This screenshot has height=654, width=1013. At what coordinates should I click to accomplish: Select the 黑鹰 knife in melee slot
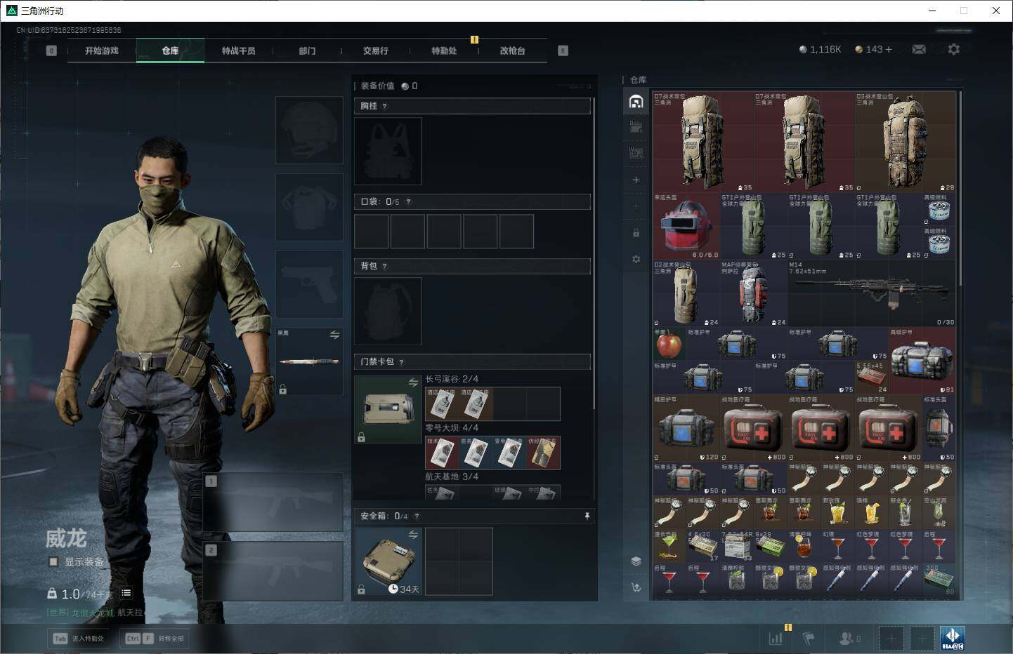click(309, 361)
